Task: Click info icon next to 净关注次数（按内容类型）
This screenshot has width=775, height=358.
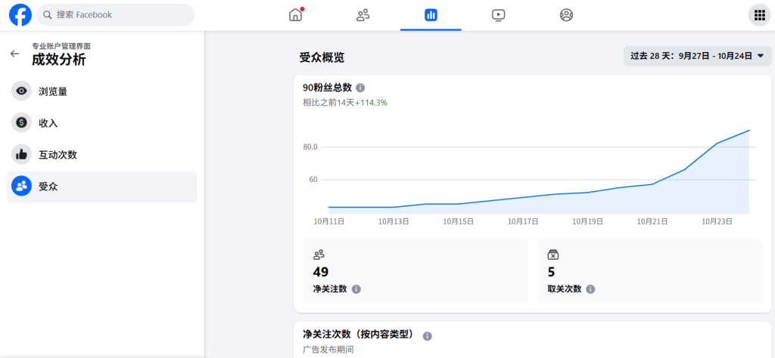Action: [x=428, y=335]
